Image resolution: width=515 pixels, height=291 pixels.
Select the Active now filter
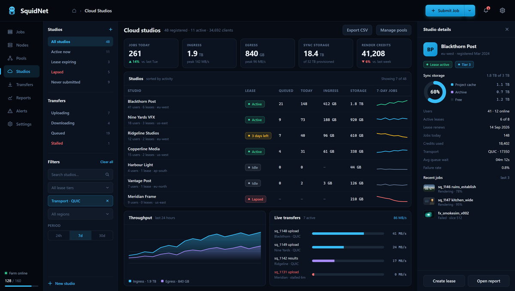point(80,52)
